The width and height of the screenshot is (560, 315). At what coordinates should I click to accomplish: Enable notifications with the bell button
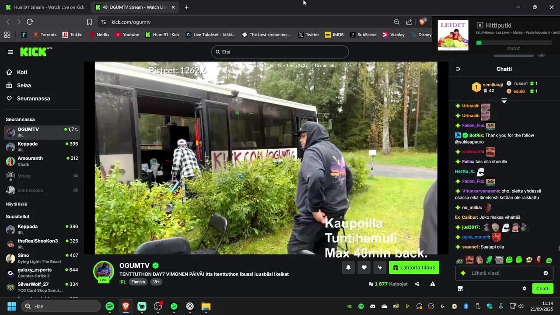coord(348,267)
